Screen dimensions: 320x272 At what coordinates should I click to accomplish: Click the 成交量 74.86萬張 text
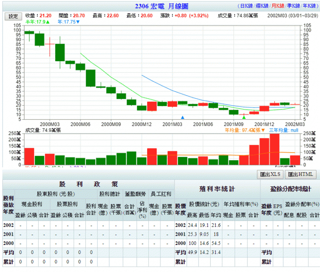pos(238,16)
